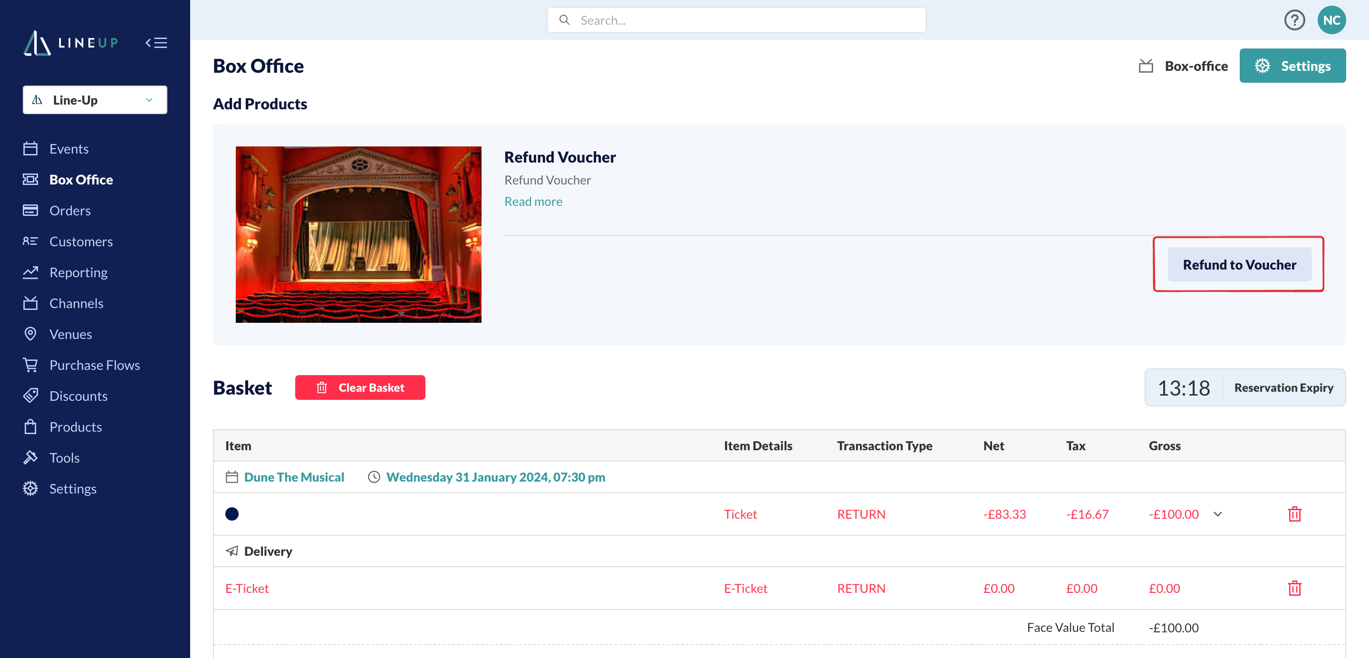Click the dark blue ticket colour dot
Screen dimensions: 1369x658
click(x=231, y=513)
